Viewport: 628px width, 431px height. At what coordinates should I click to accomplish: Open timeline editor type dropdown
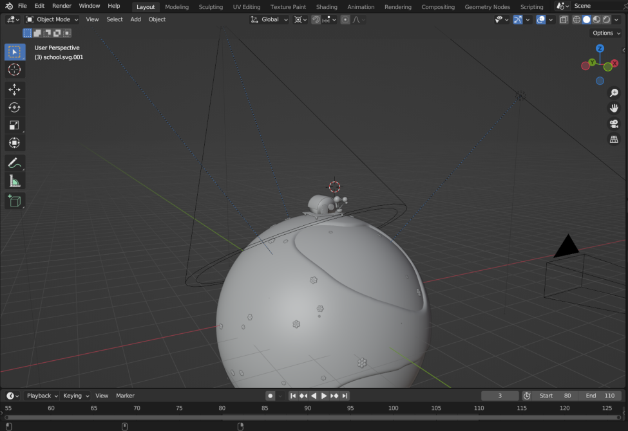(13, 396)
